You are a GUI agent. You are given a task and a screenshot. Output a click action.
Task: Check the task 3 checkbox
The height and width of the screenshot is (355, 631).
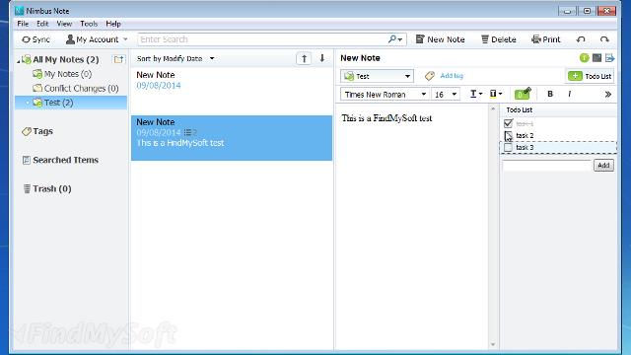(x=509, y=147)
